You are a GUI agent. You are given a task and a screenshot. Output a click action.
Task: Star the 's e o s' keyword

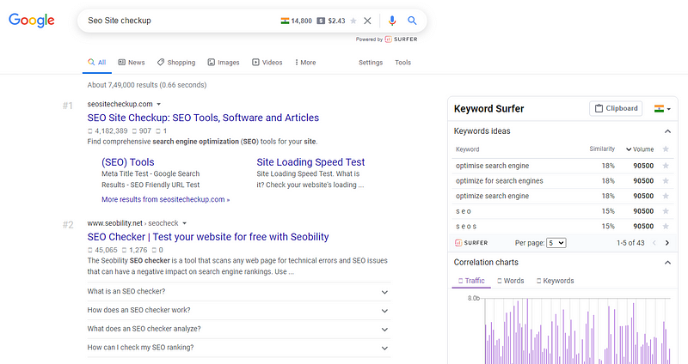[x=666, y=226]
